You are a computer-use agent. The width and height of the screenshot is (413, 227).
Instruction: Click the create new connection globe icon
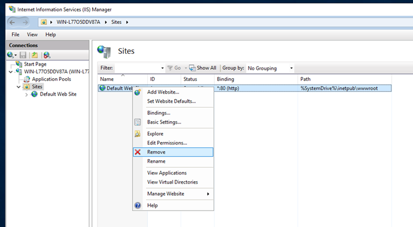[x=12, y=55]
